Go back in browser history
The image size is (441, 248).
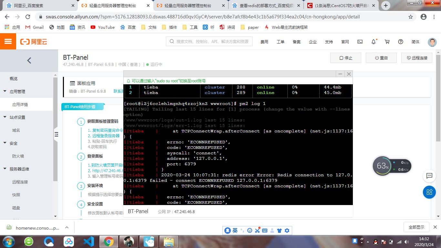point(7,17)
